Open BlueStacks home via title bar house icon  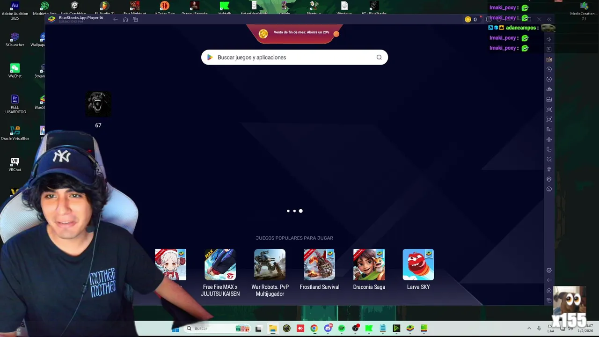[125, 19]
